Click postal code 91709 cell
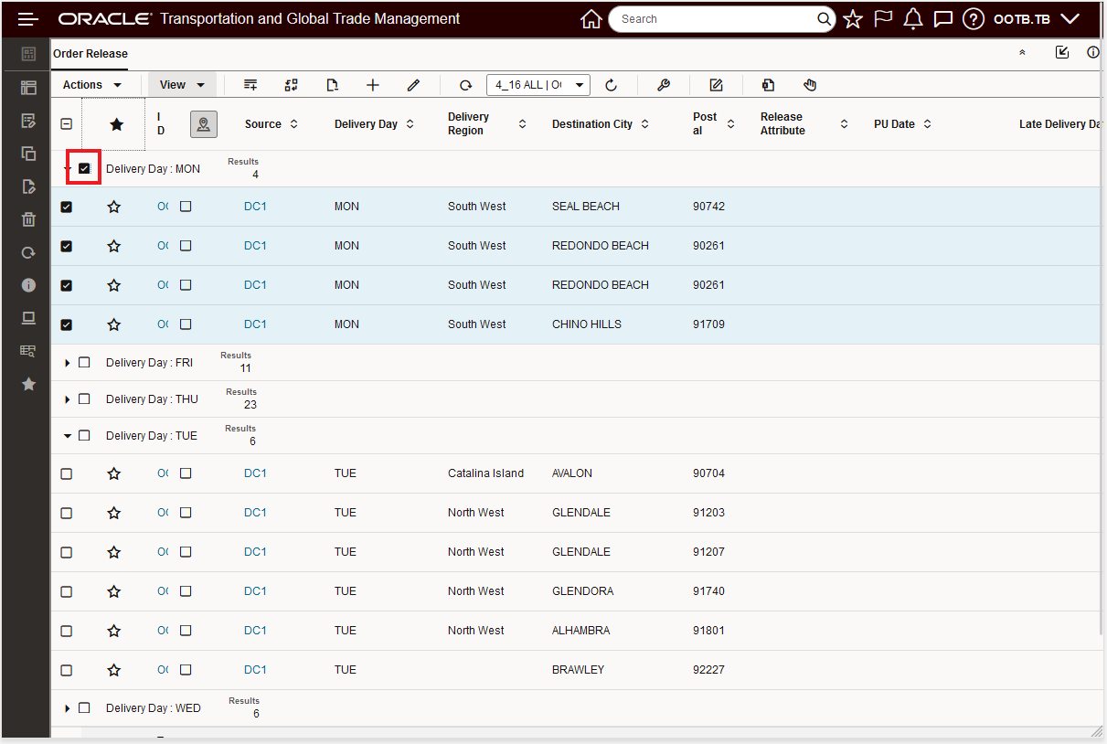 point(708,324)
